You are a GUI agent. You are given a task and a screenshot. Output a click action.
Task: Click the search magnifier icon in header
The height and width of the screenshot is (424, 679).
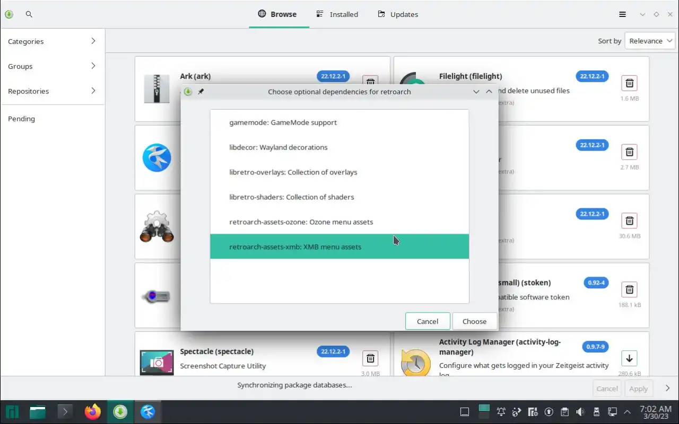tap(29, 14)
